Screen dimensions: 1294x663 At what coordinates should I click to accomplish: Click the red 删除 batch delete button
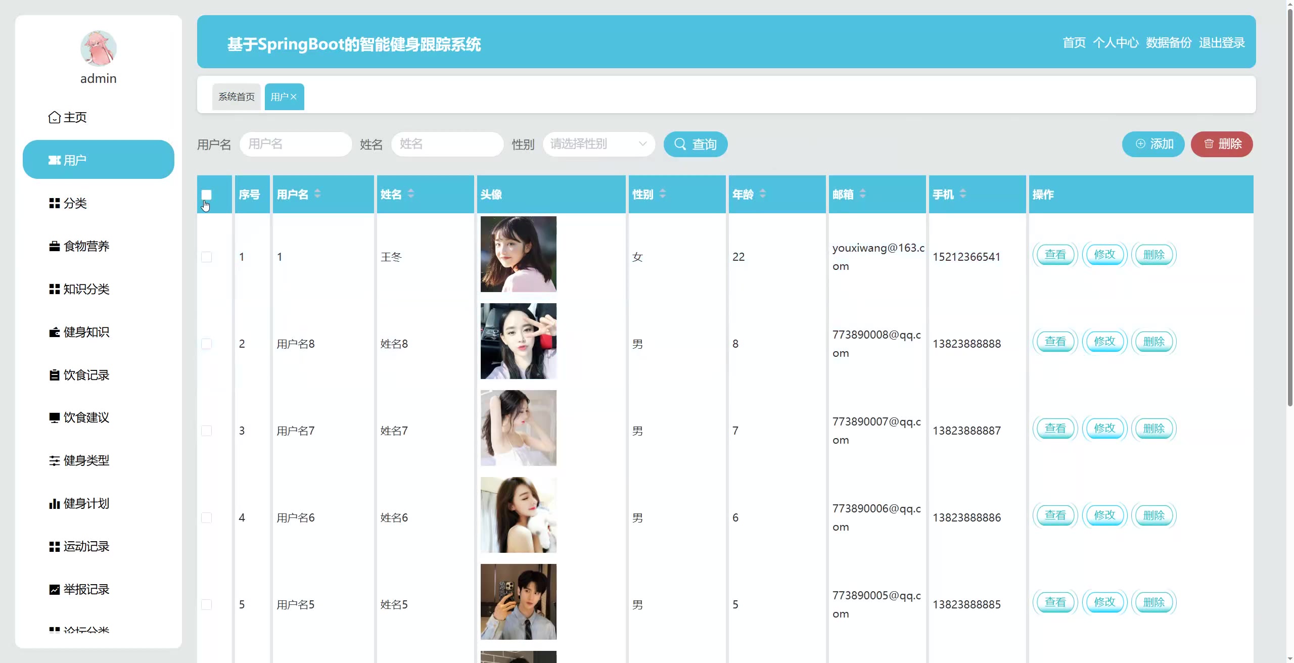[1221, 144]
